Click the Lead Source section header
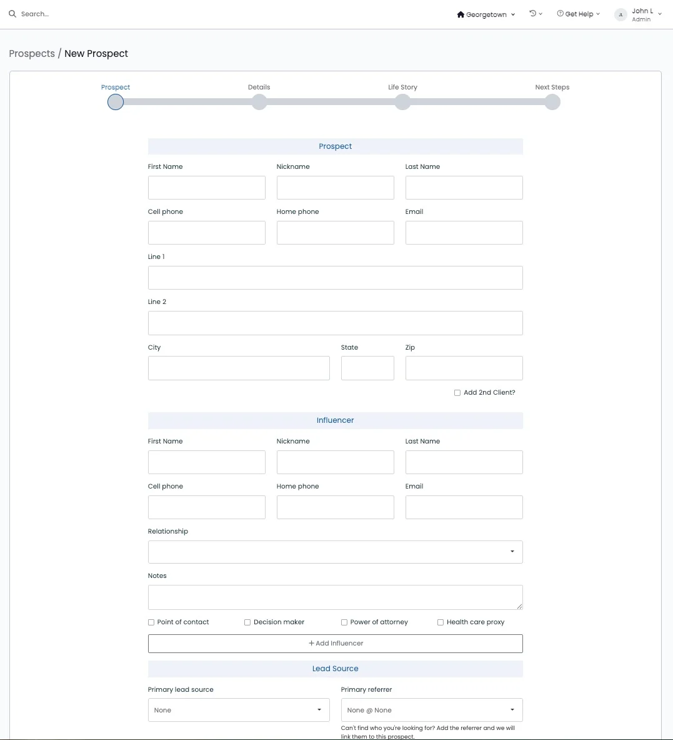673x740 pixels. pos(335,669)
